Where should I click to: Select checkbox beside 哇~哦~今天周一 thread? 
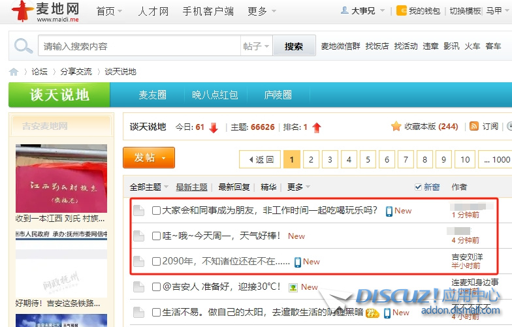156,236
